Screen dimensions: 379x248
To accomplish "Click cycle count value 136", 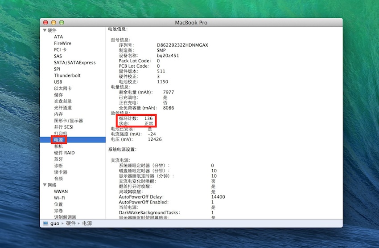I will point(148,118).
